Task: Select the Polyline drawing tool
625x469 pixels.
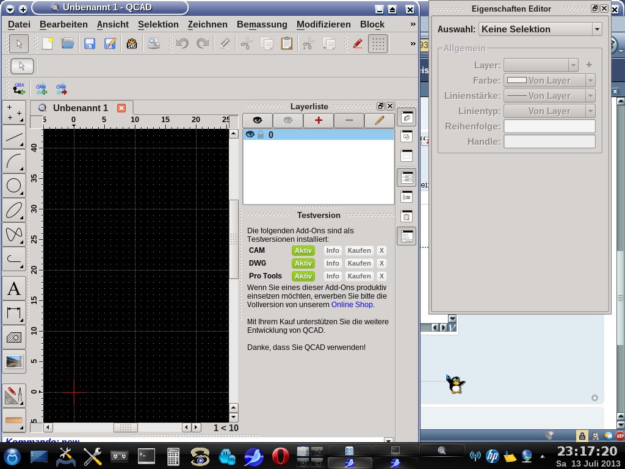Action: [x=14, y=258]
